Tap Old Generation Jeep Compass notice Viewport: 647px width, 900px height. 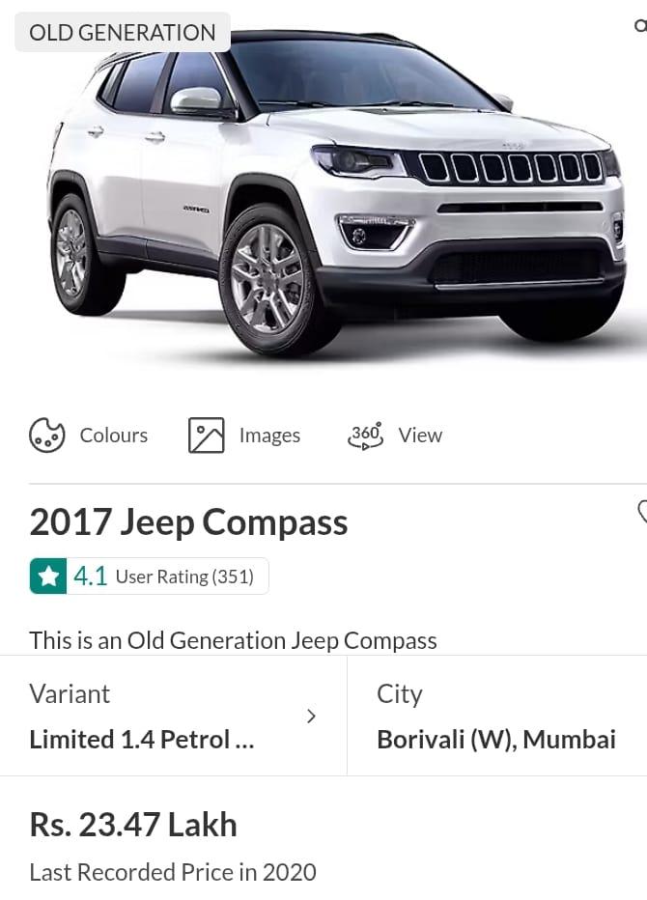(x=233, y=640)
